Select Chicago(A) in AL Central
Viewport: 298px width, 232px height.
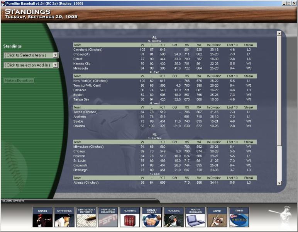click(81, 54)
